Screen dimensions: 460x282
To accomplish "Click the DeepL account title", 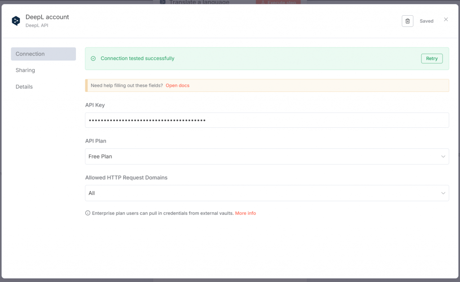I will [x=47, y=17].
